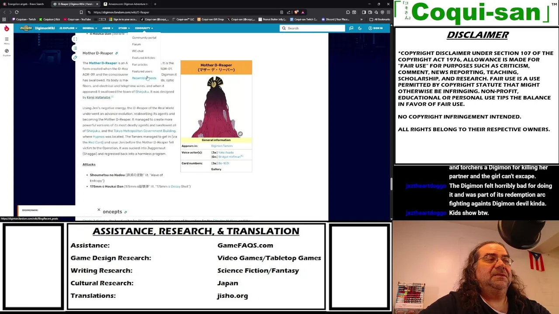Screen dimensions: 559x314
Task: Expand the GENERAL dropdown menu
Action: pos(90,28)
